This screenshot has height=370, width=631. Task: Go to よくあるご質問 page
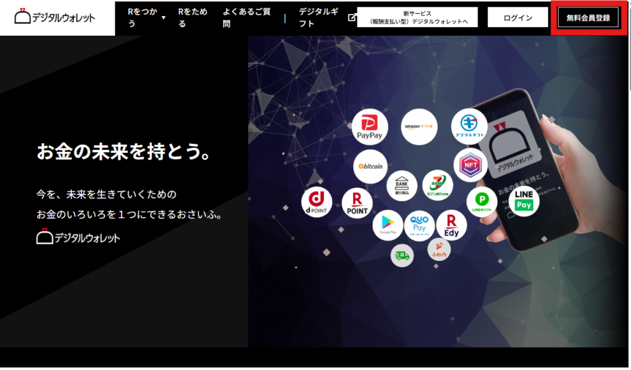pos(246,18)
